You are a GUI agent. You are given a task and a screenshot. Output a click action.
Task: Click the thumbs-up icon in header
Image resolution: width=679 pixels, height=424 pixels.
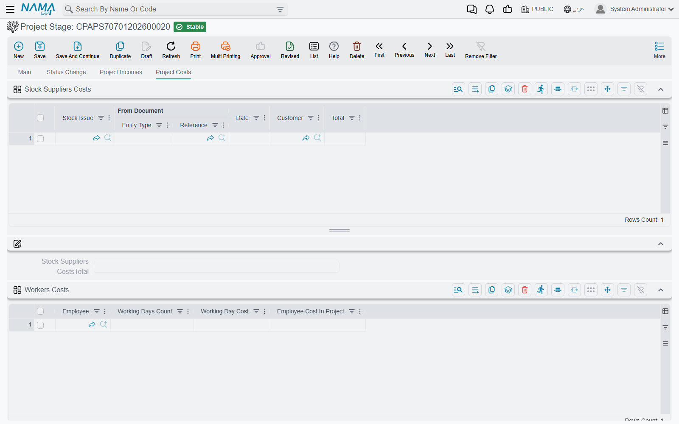click(508, 9)
